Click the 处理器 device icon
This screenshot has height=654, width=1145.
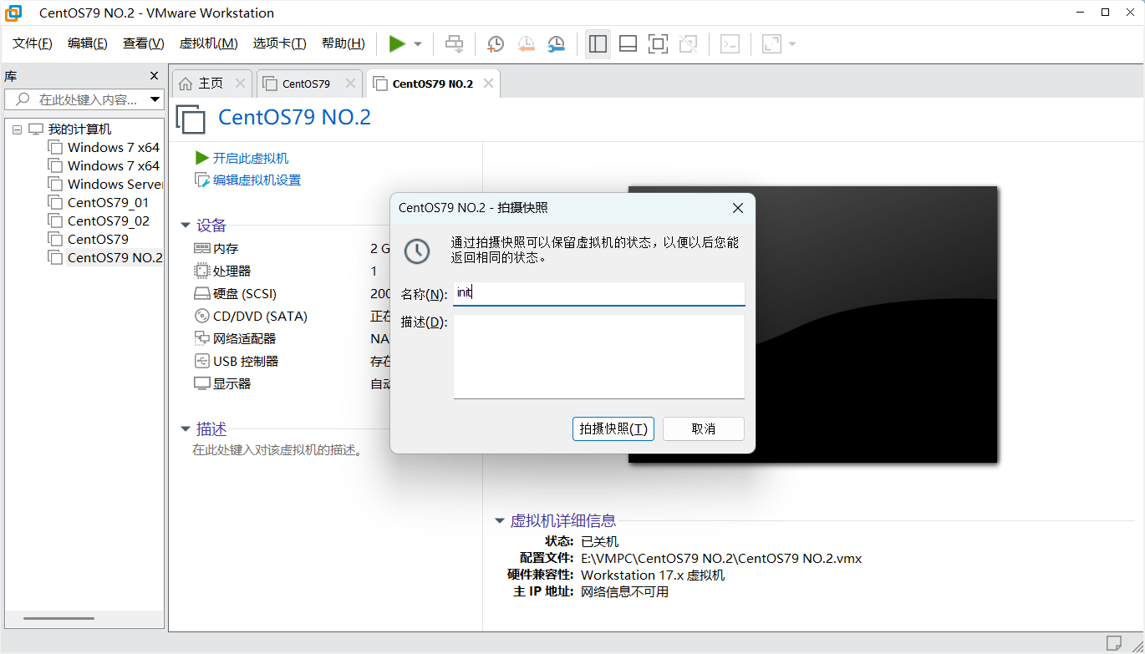(x=201, y=271)
